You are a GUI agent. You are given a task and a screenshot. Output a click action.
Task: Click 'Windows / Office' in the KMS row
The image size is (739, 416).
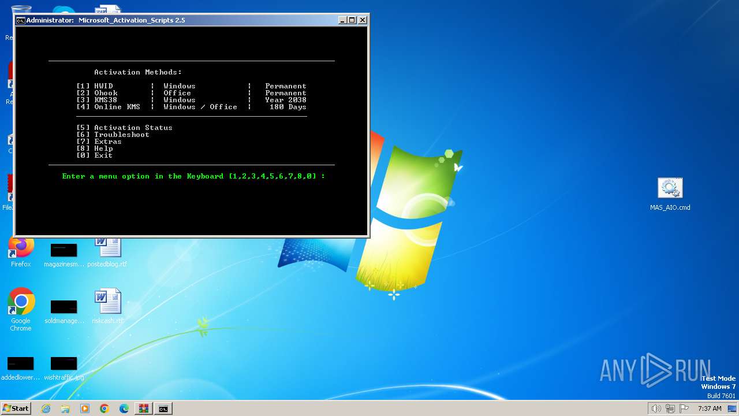200,107
